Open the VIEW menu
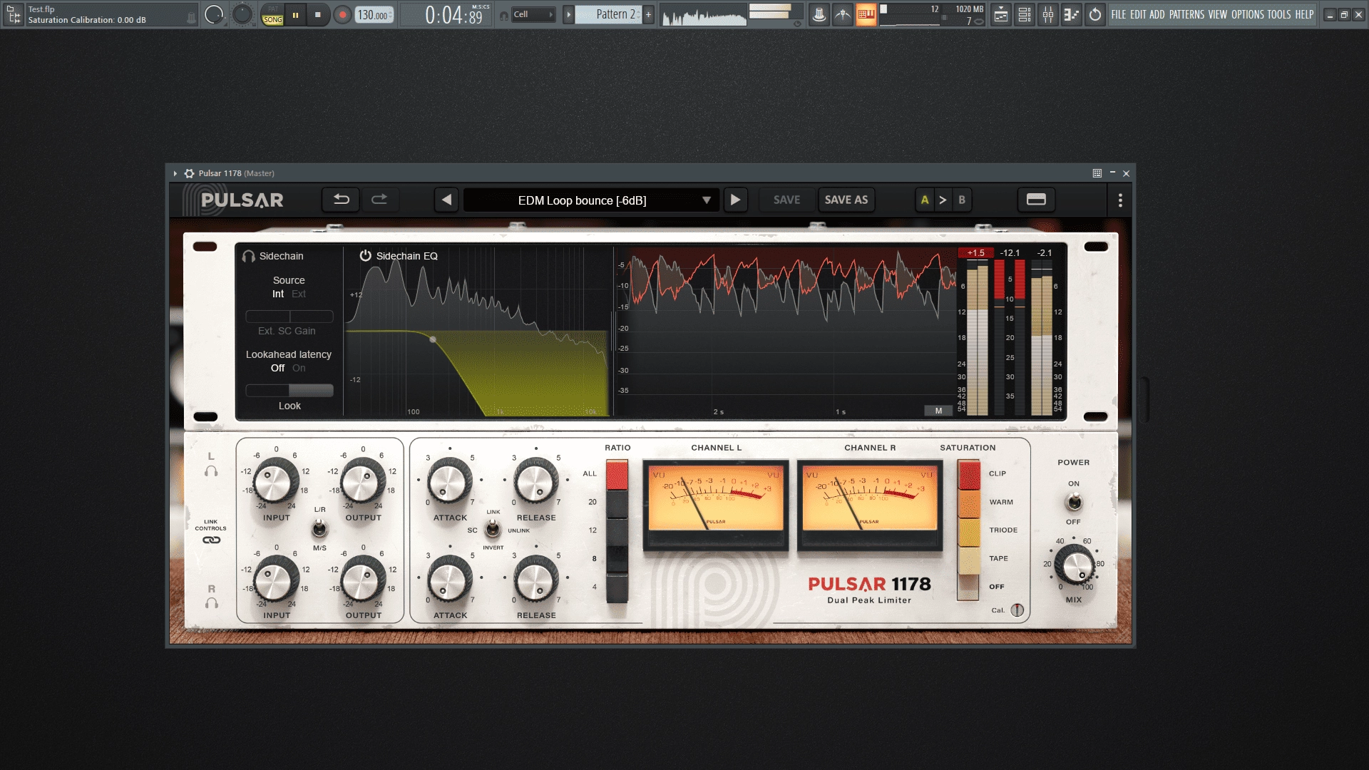Viewport: 1369px width, 770px height. 1218,14
